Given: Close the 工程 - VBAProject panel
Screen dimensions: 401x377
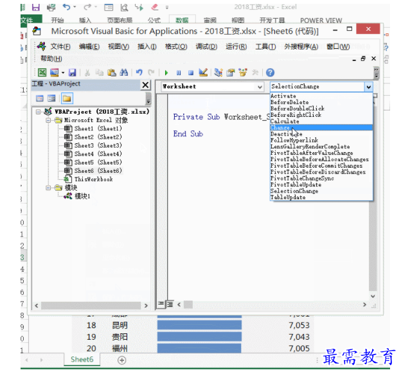Looking at the screenshot, I should coord(145,85).
